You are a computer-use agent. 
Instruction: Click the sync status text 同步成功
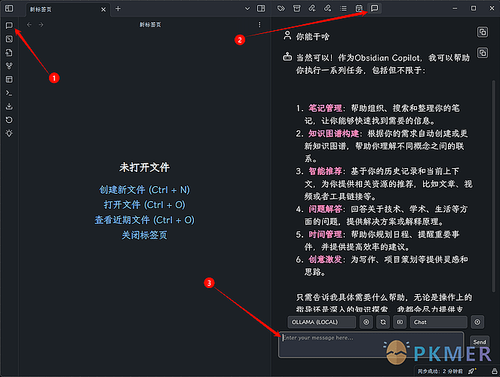tap(440, 371)
